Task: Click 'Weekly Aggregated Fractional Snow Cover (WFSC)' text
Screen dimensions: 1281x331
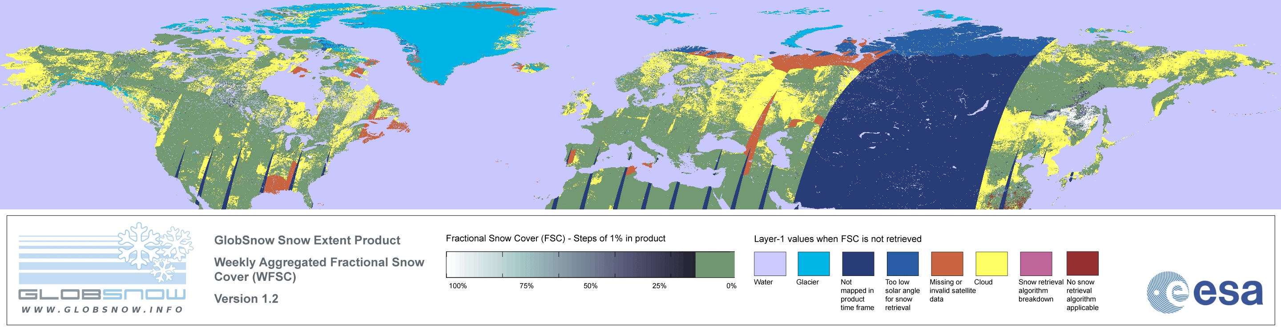Action: [319, 269]
